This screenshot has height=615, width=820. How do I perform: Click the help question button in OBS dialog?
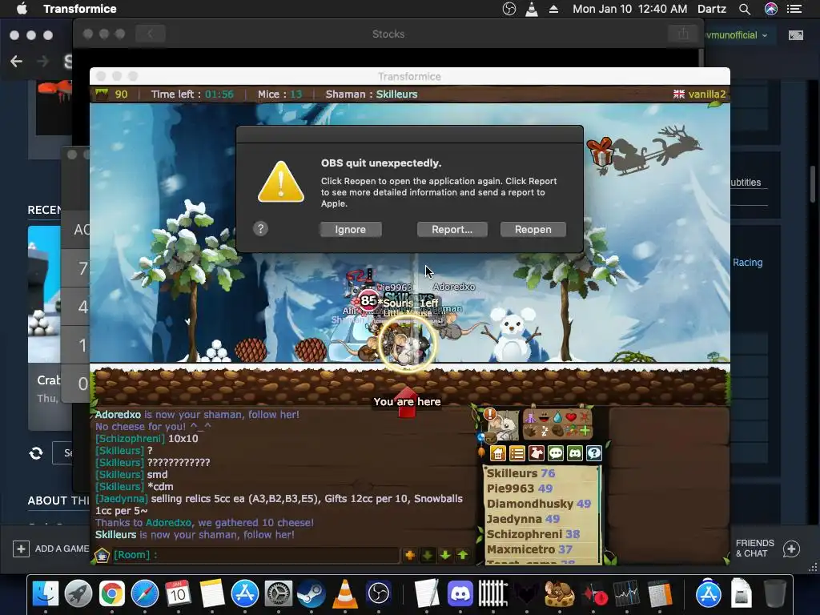point(260,228)
